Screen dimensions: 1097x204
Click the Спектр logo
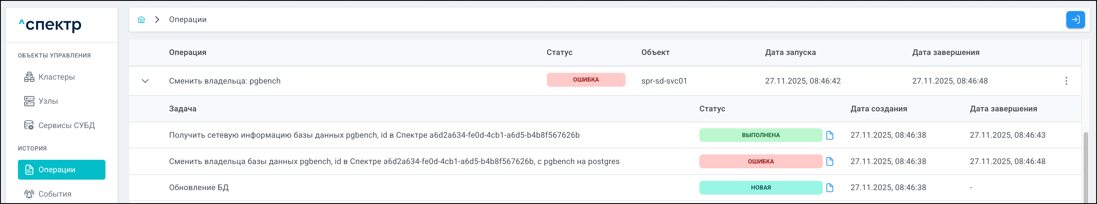click(50, 25)
